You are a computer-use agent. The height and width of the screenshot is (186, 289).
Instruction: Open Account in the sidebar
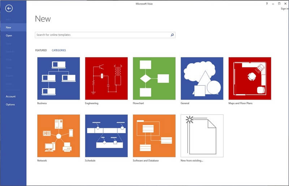coord(13,96)
